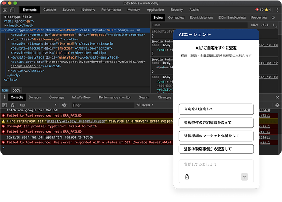This screenshot has height=202, width=282.
Task: Open the Memory tab
Action: (x=134, y=10)
